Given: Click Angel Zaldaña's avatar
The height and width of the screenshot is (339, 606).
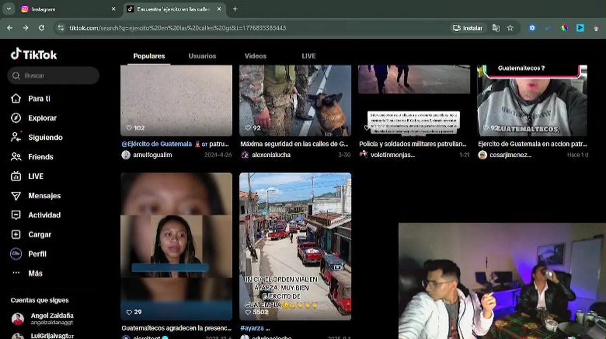Looking at the screenshot, I should (x=18, y=319).
